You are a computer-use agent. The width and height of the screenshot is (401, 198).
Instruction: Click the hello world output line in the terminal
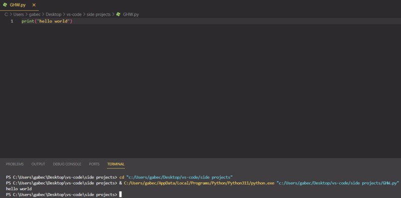coord(19,189)
